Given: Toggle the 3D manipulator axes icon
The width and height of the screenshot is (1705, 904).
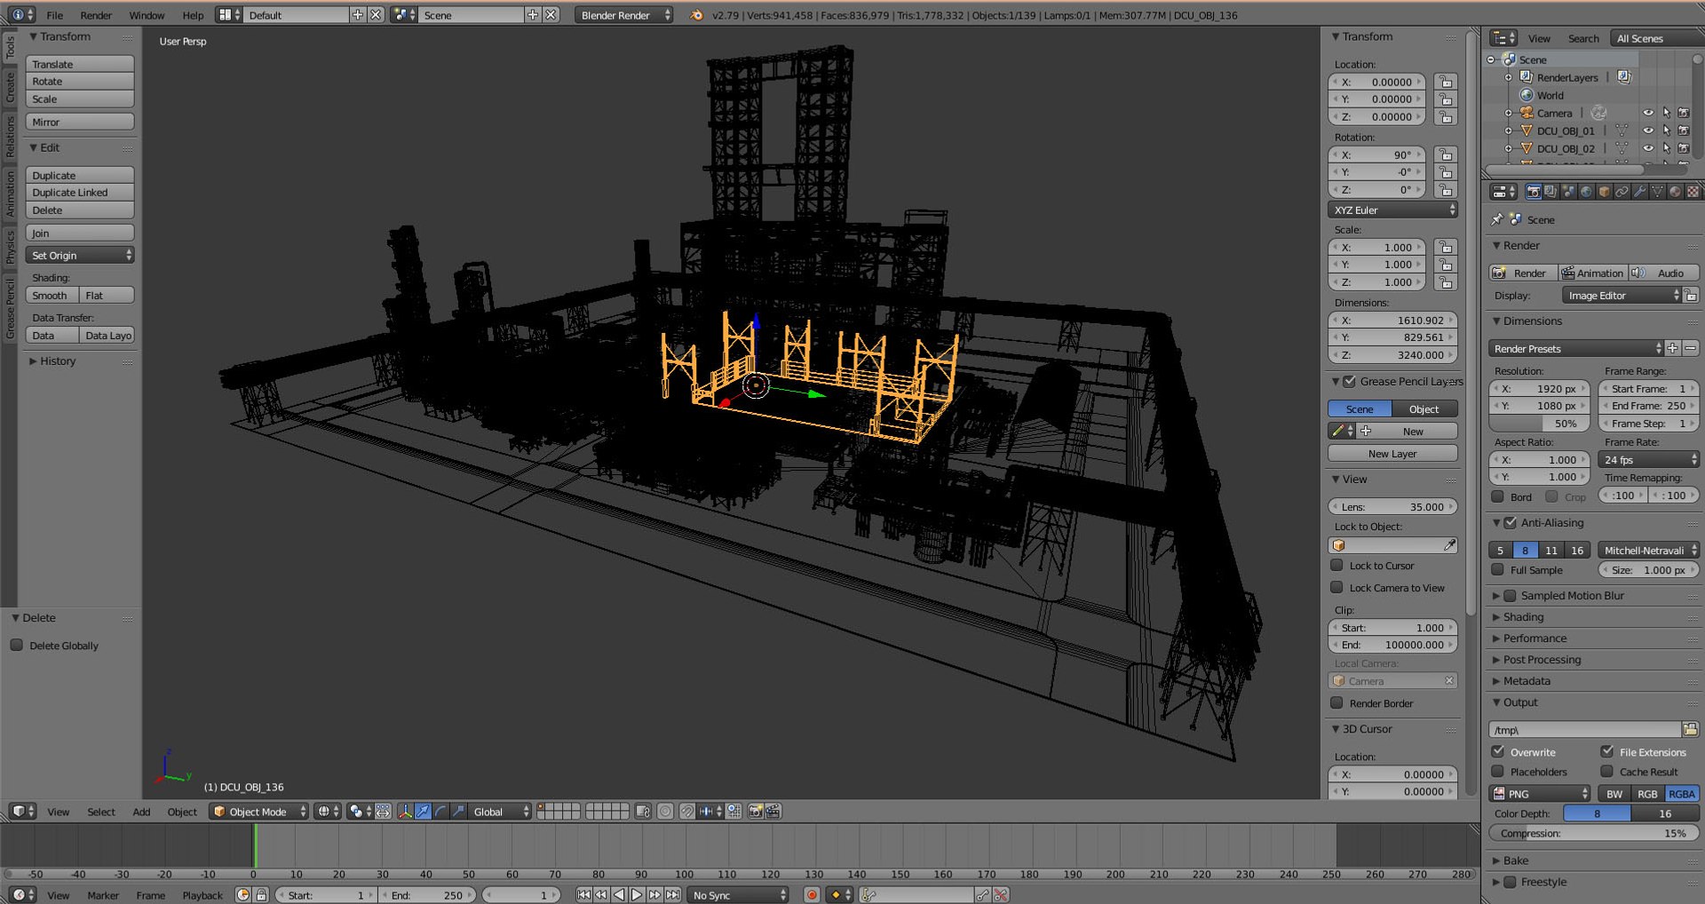Looking at the screenshot, I should click(405, 811).
